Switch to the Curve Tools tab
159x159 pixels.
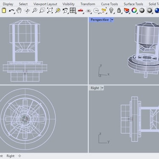click(x=109, y=4)
